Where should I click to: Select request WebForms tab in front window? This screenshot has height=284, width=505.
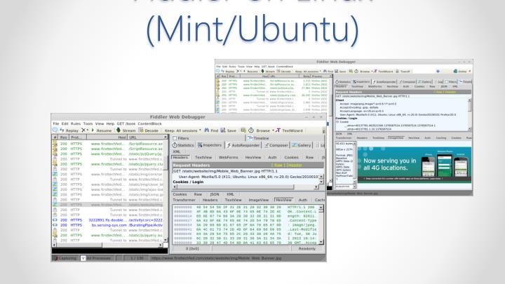click(229, 158)
